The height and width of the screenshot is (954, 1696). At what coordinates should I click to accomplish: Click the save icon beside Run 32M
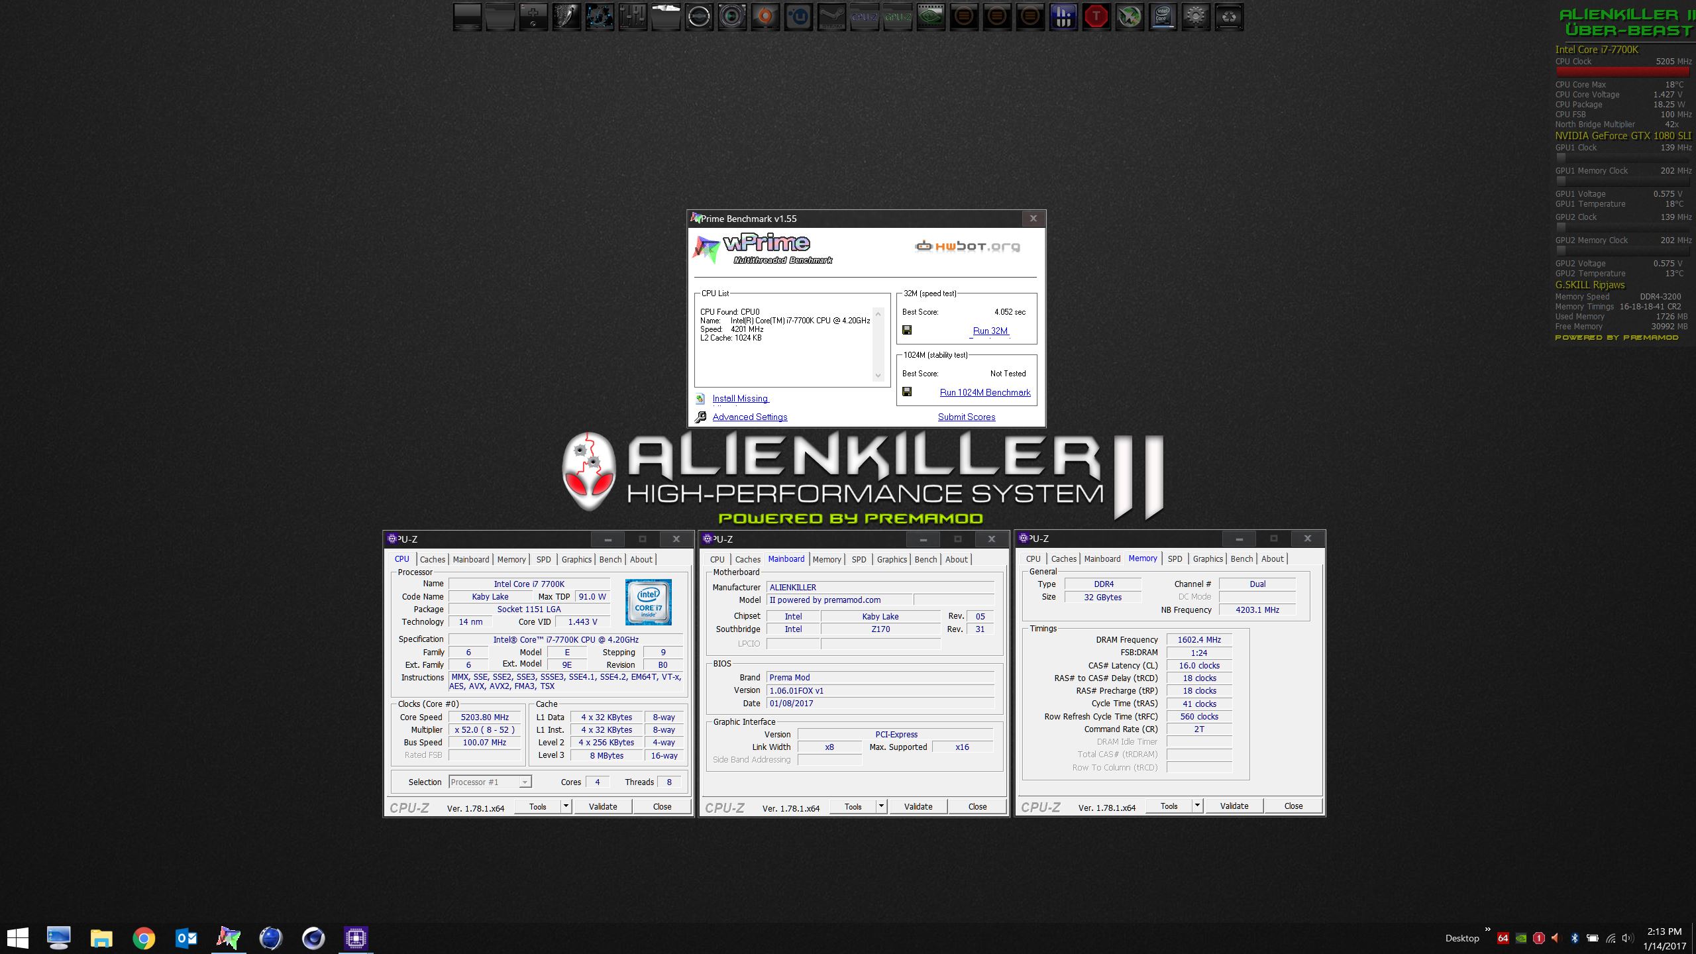907,330
